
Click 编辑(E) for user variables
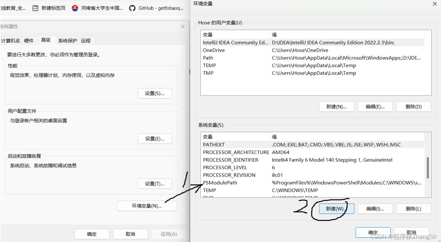coord(375,107)
